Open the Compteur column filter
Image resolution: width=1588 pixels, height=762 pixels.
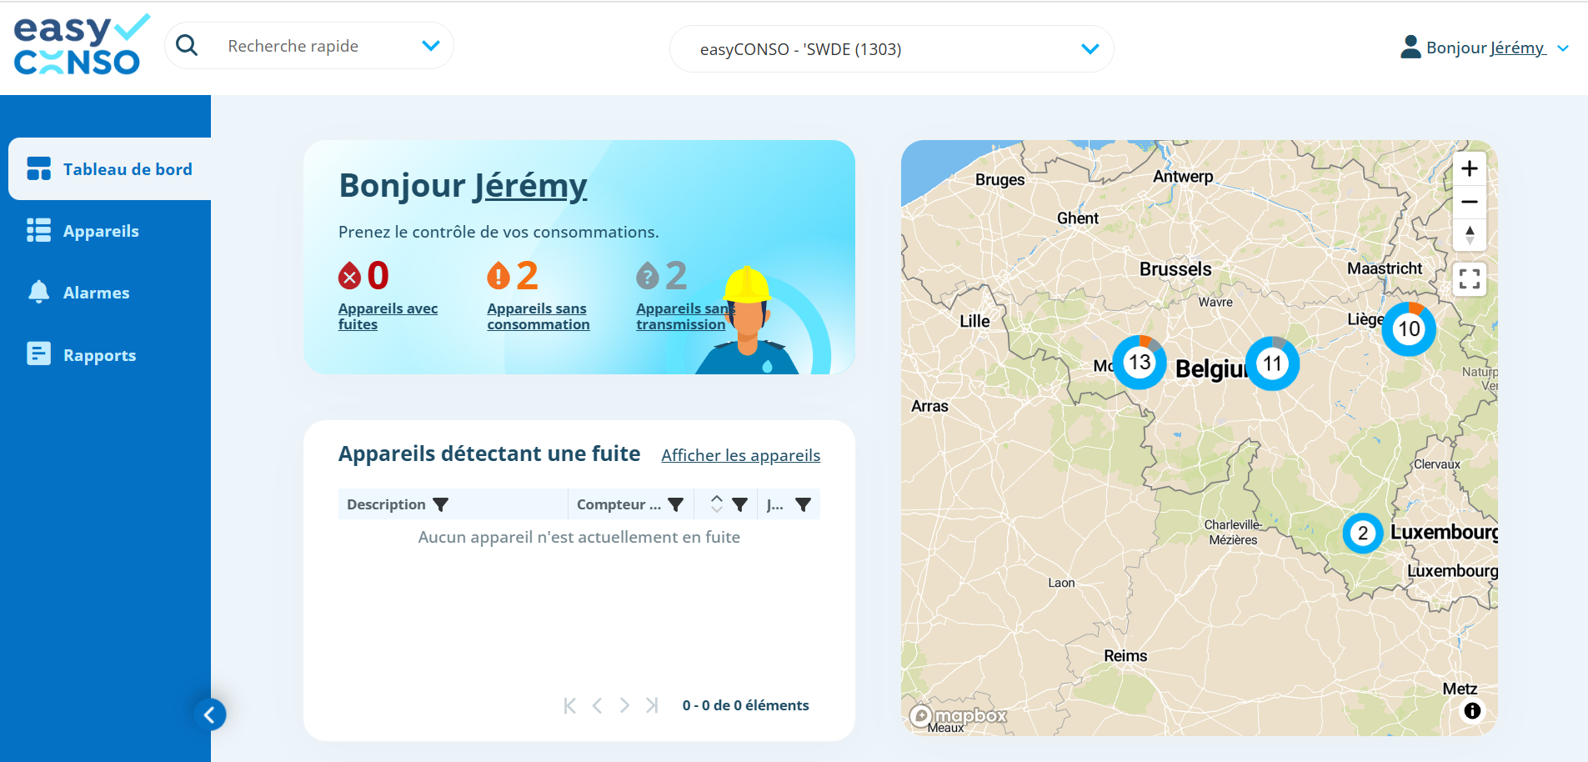click(x=676, y=504)
